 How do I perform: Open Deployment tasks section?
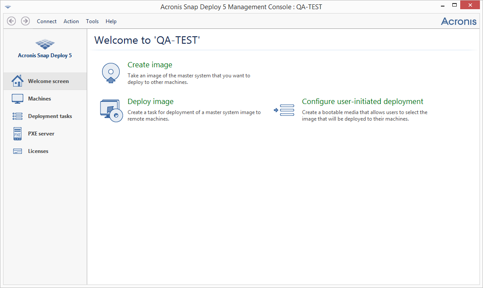45,116
